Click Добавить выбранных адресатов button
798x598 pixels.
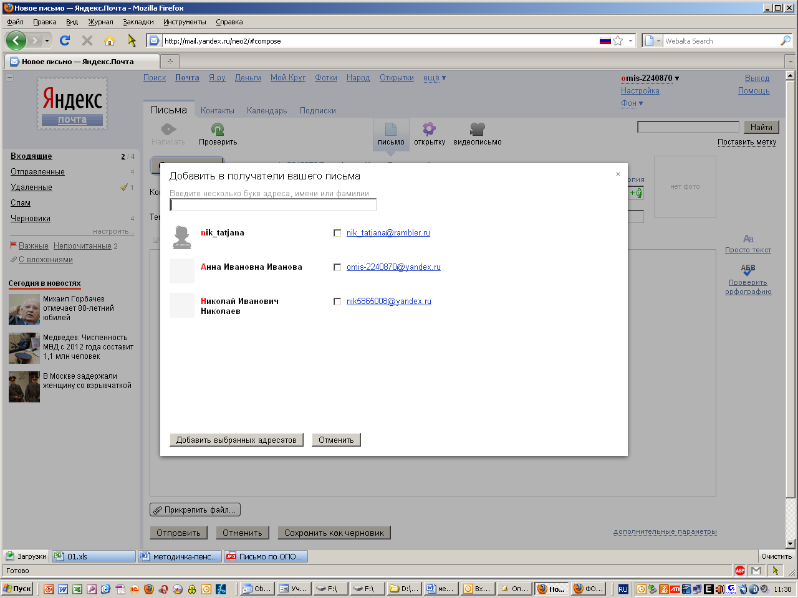(236, 440)
